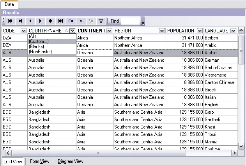
Task: Jump to the first record
Action: pos(10,21)
